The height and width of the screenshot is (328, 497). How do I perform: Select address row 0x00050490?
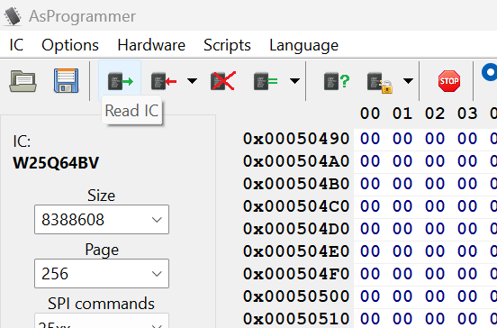(x=296, y=139)
